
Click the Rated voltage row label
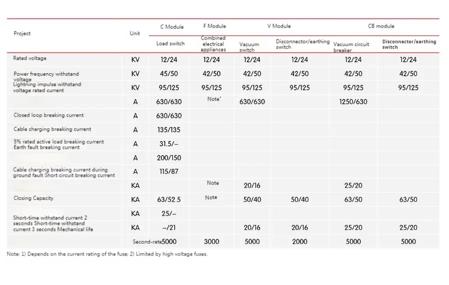[x=30, y=59]
